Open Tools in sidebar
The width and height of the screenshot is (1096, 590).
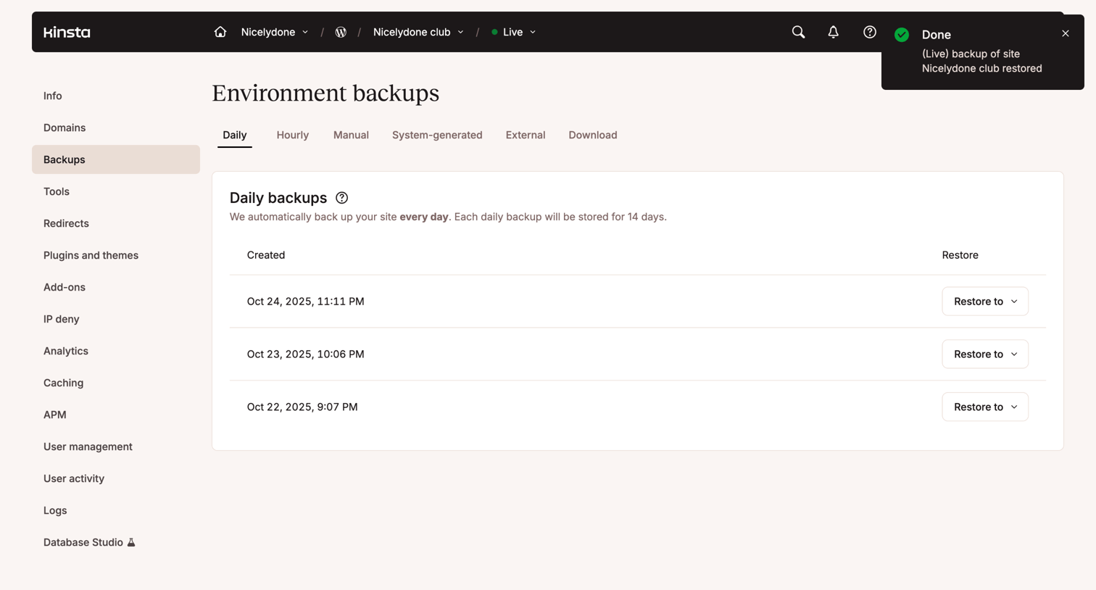pos(116,191)
